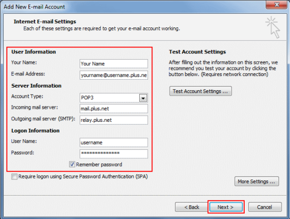Click the Account Type label
Viewport: 290px width, 219px height.
(x=27, y=97)
